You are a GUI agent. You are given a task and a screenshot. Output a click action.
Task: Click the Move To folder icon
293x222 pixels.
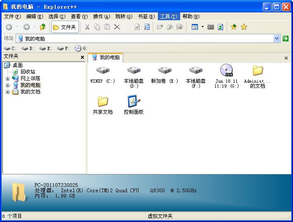tap(180, 27)
